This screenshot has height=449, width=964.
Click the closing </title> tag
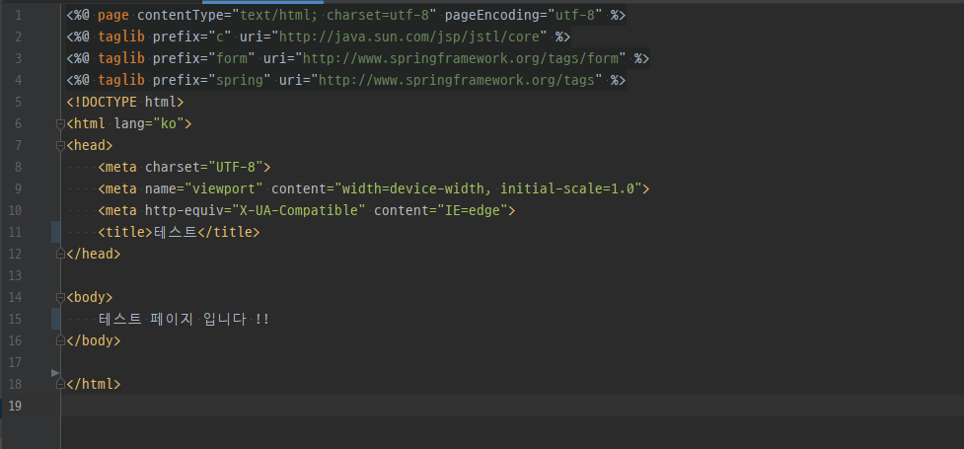228,233
